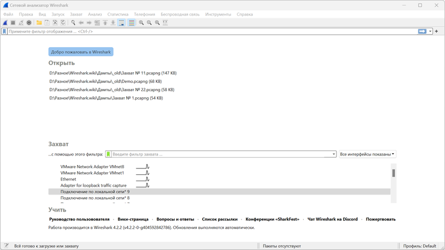Open a capture file with folder icon
Image resolution: width=445 pixels, height=250 pixels.
point(39,23)
